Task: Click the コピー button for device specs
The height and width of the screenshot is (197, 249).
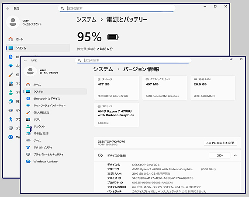Action: 220,155
